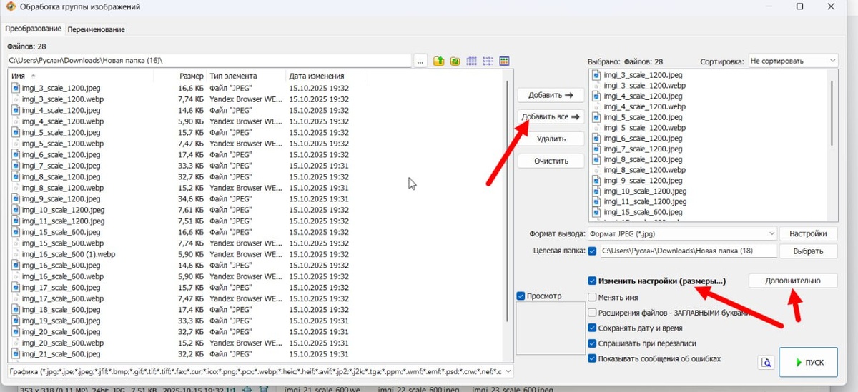Click the 7,61 КБ size cell
The width and height of the screenshot is (858, 392).
click(x=191, y=210)
